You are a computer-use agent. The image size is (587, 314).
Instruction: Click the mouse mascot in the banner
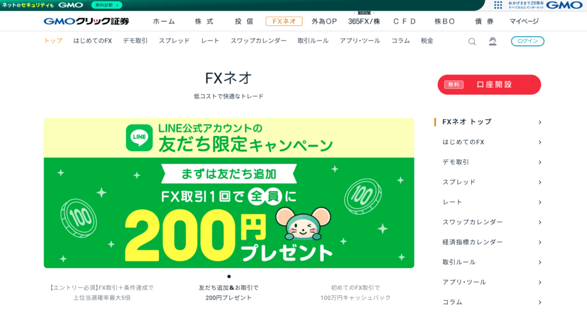(x=303, y=223)
